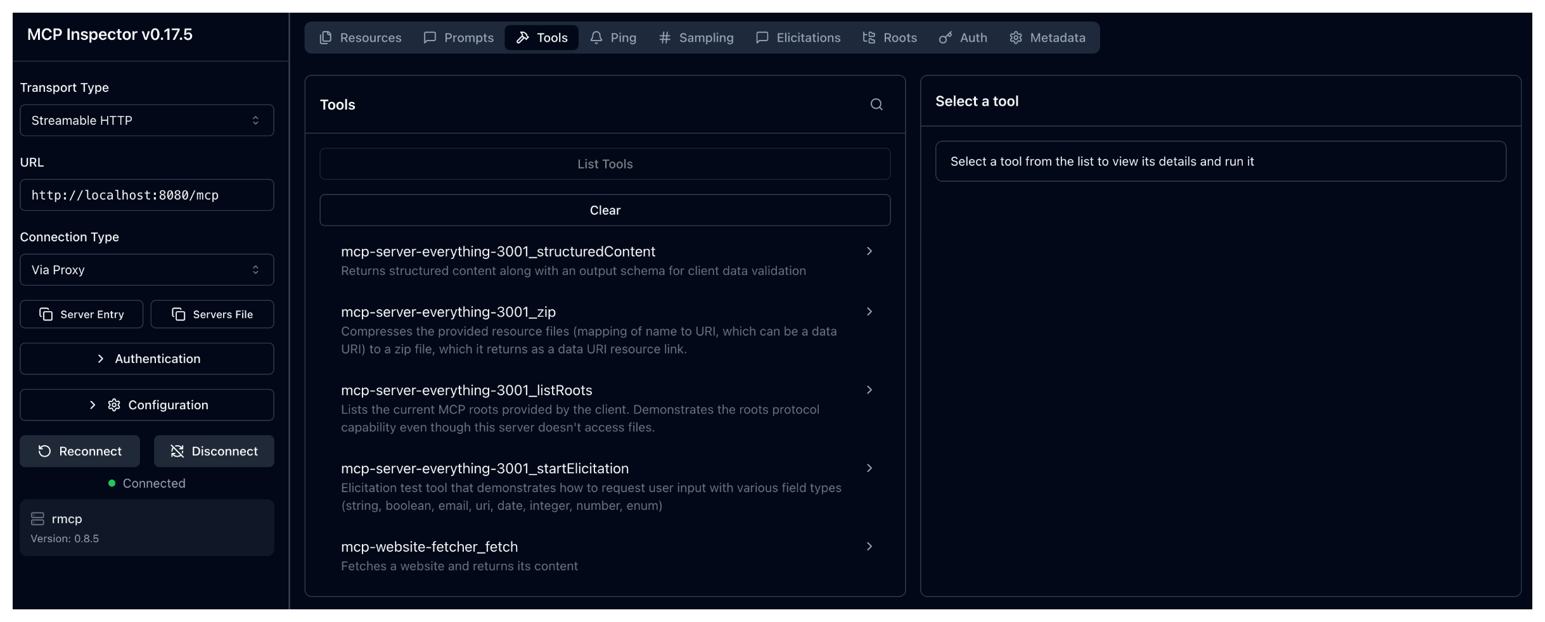The width and height of the screenshot is (1545, 622).
Task: Open the Auth tab key icon
Action: (x=945, y=38)
